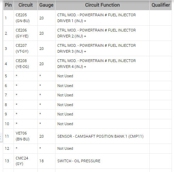Click Switch - Oil Pressure function text
174x172 pixels.
79,161
